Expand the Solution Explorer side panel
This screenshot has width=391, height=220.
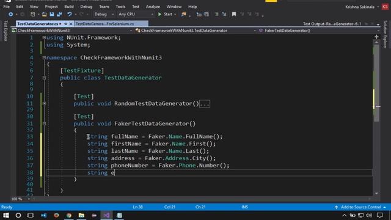click(x=386, y=34)
